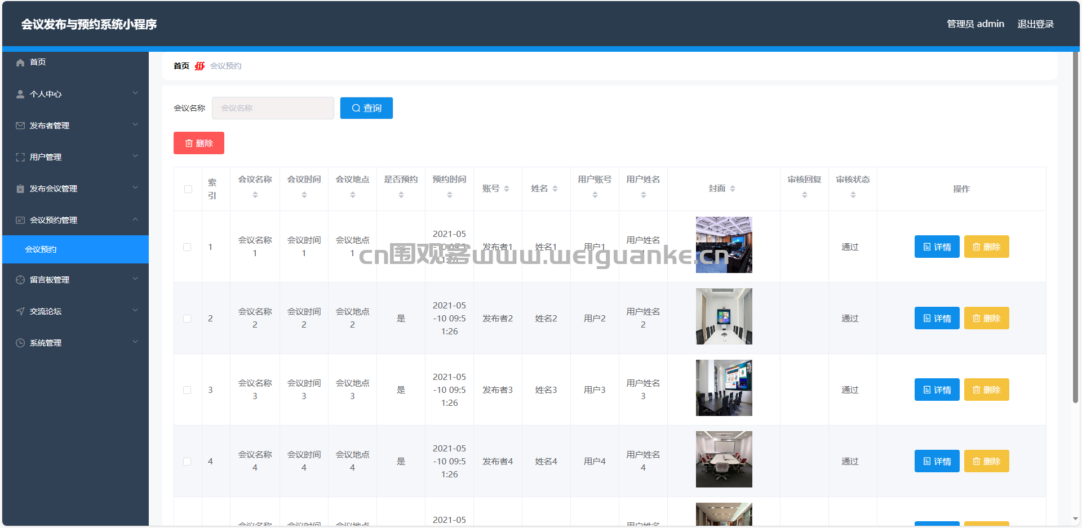Image resolution: width=1082 pixels, height=528 pixels.
Task: Expand the 系统管理 menu chevron
Action: click(135, 342)
